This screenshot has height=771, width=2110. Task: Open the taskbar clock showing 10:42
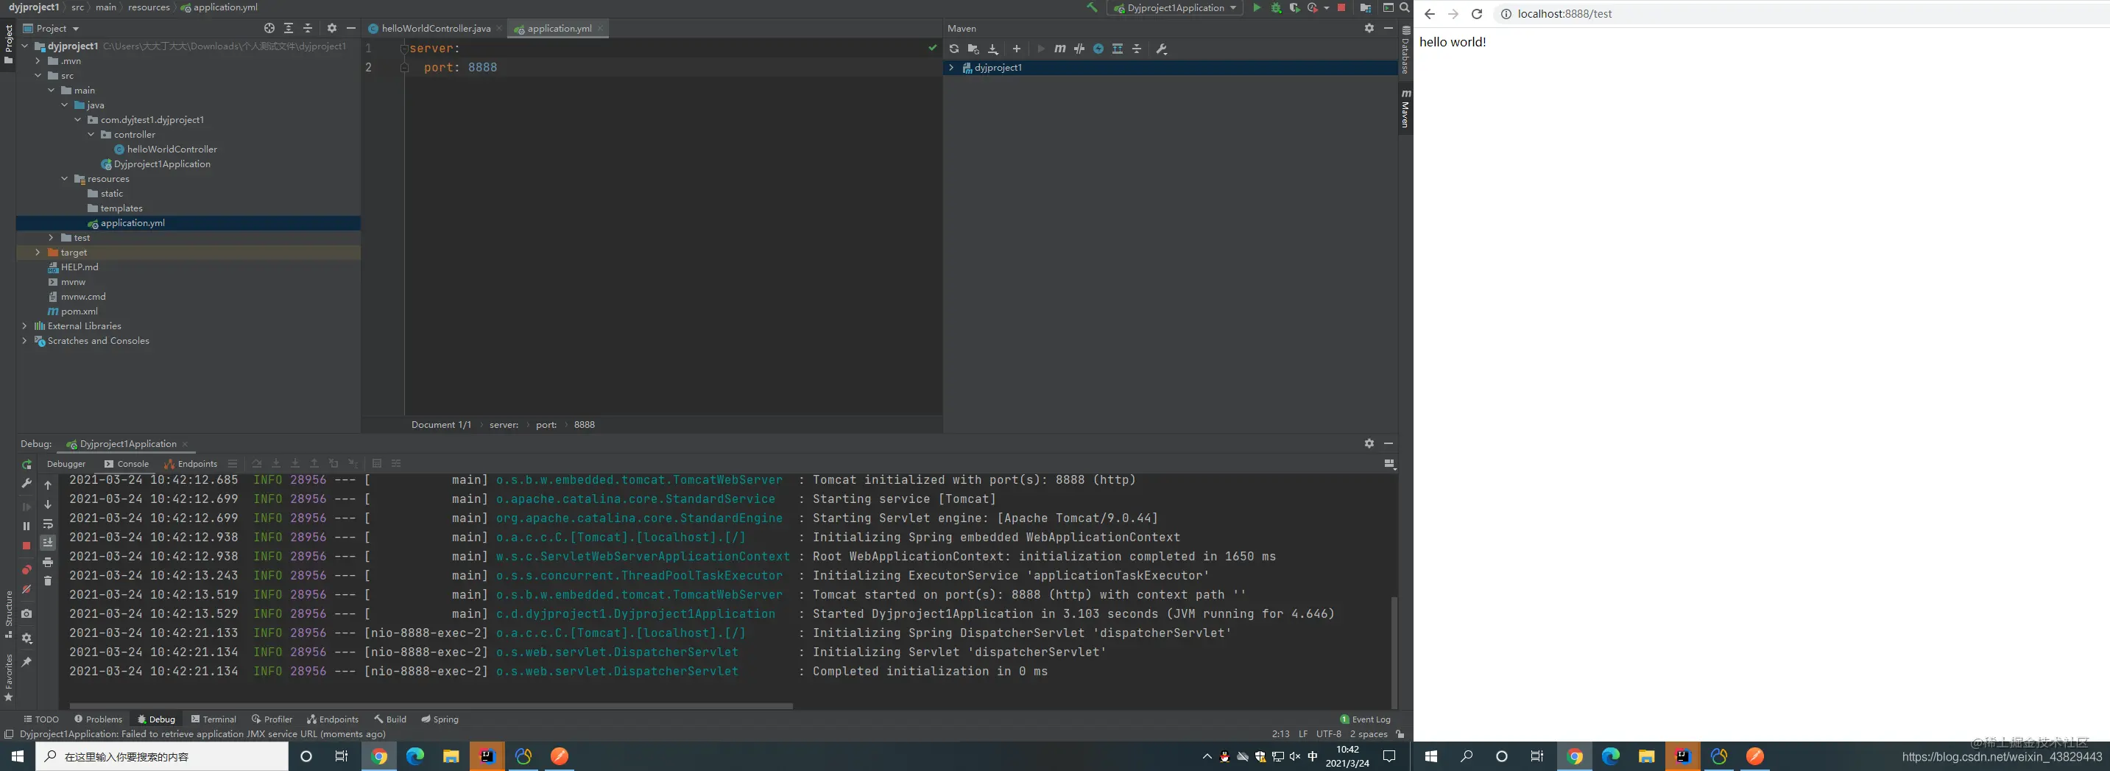pos(1347,756)
